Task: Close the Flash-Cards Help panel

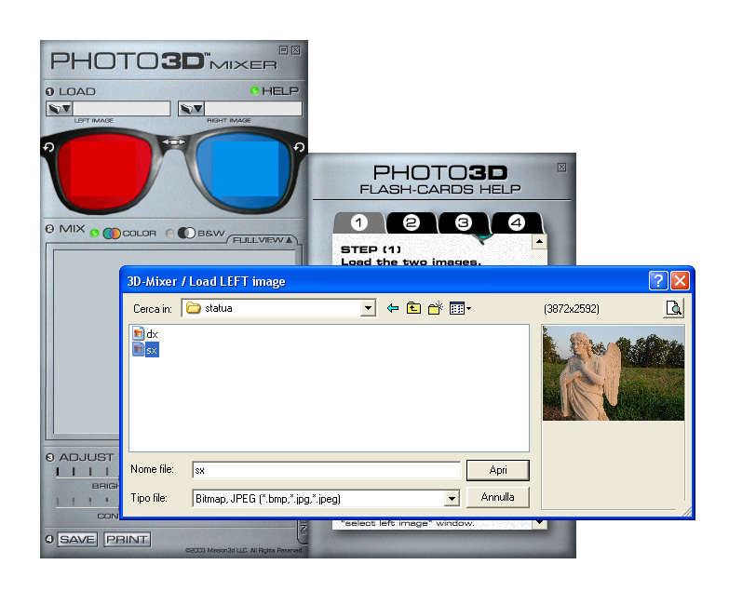Action: pos(561,168)
